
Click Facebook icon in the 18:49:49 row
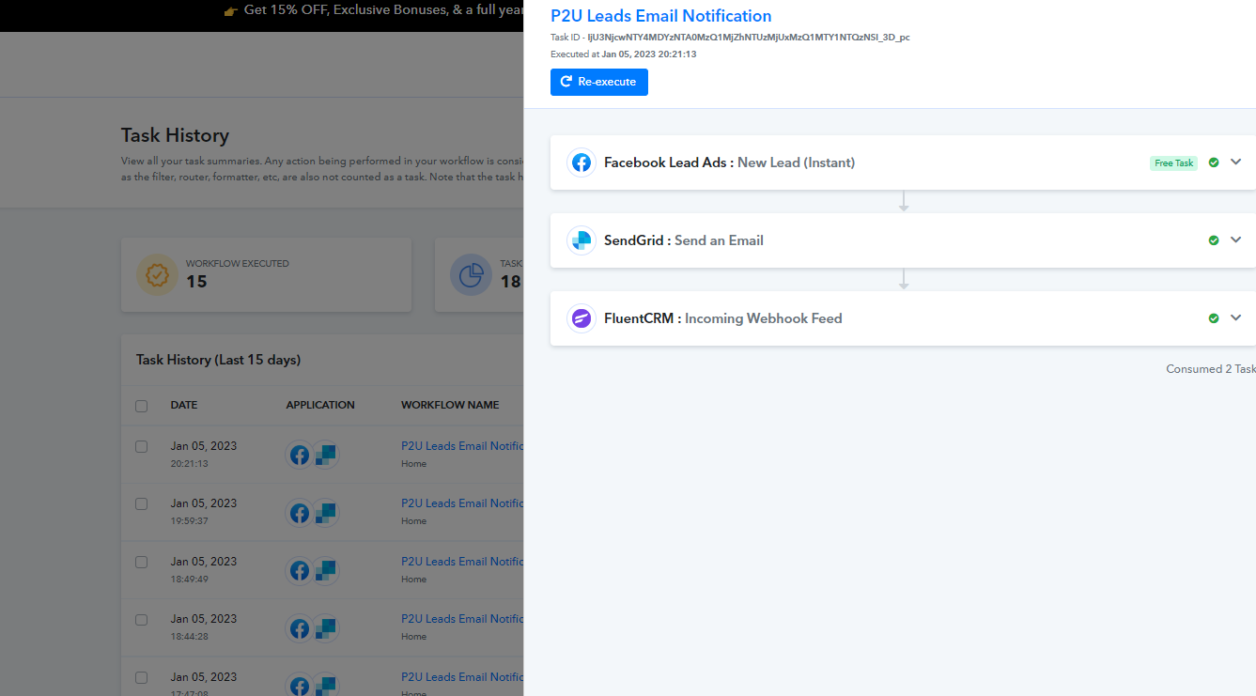point(300,571)
